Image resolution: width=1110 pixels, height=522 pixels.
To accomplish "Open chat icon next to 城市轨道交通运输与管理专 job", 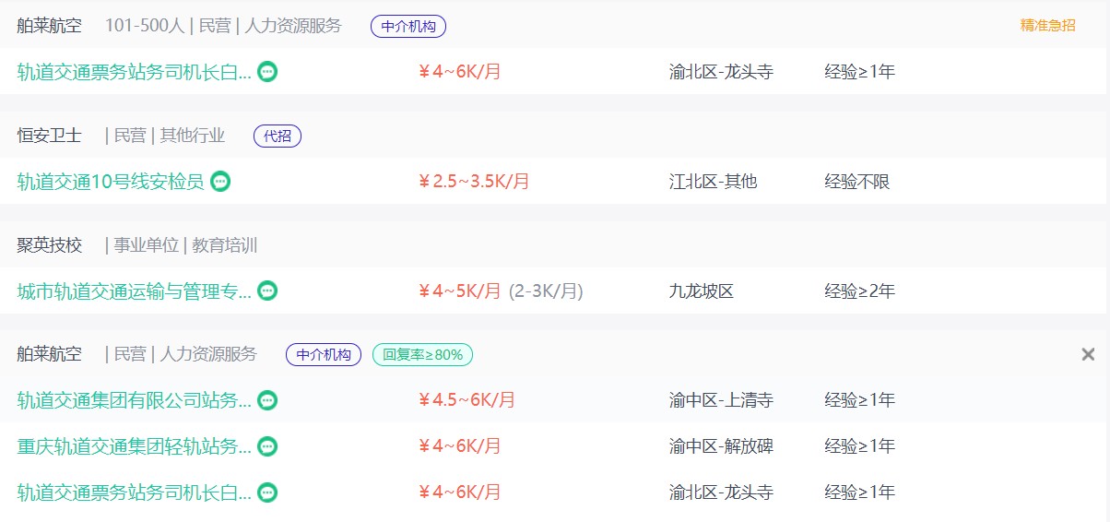I will (x=267, y=291).
